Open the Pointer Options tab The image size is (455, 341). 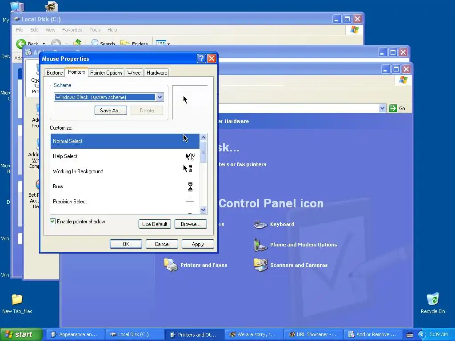point(106,73)
